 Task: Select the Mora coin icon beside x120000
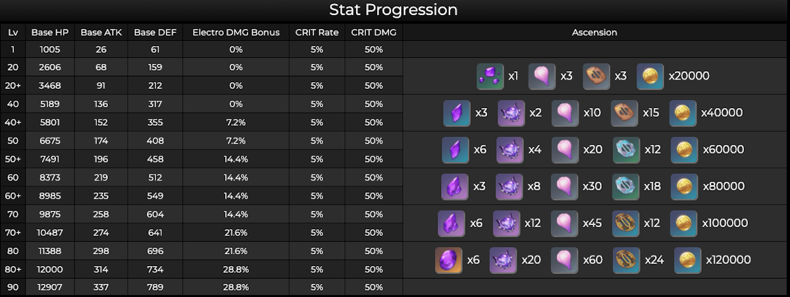pos(687,260)
